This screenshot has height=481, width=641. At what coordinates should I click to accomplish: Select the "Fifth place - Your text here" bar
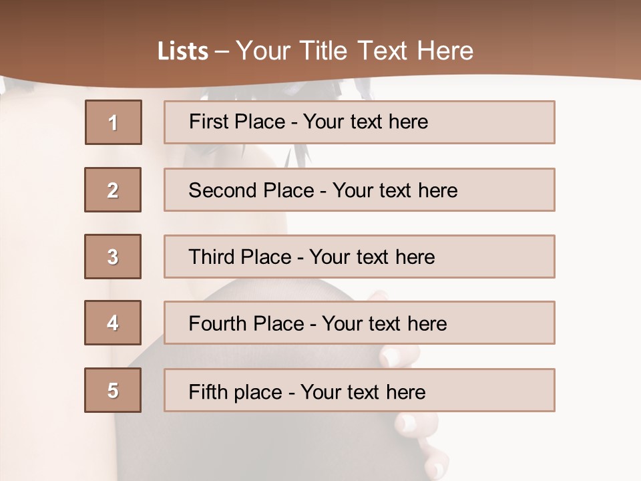(x=359, y=390)
